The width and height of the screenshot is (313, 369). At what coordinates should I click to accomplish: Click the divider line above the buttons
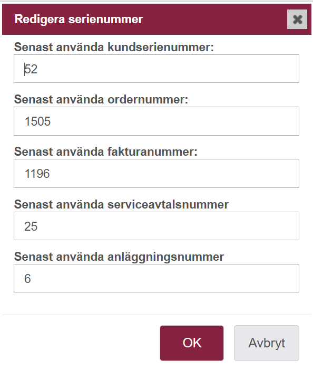[x=156, y=315]
